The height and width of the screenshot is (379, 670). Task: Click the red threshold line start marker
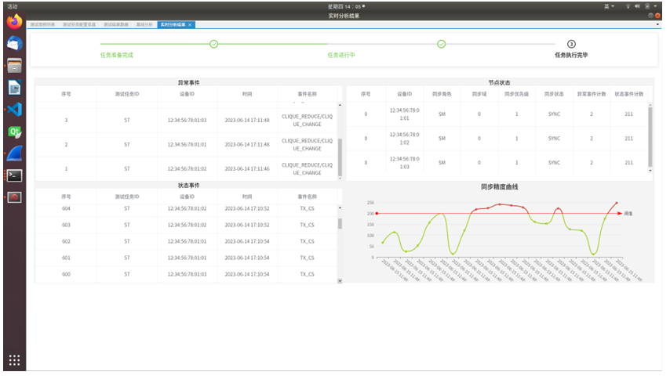[x=377, y=213]
